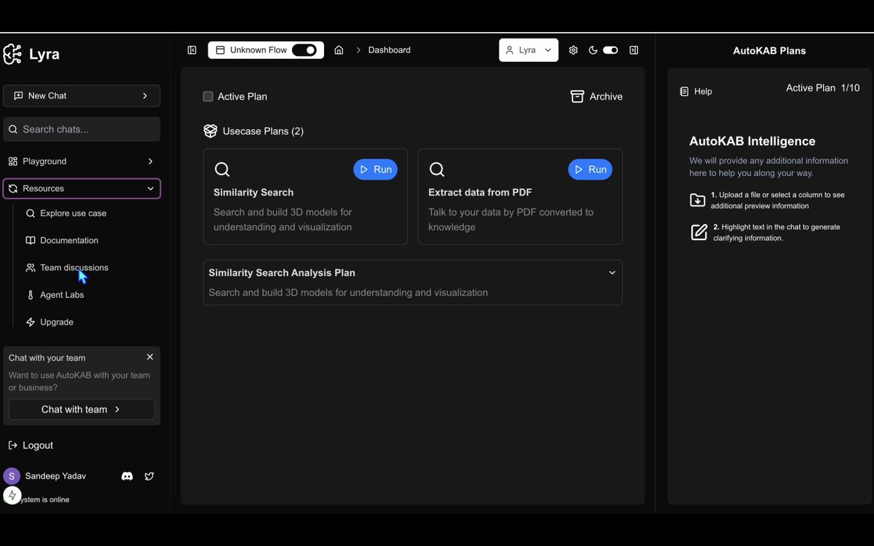
Task: Click the Extract data from PDF title
Action: [x=480, y=192]
